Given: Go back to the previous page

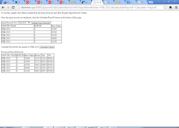Looking at the screenshot, I should click(3, 8).
